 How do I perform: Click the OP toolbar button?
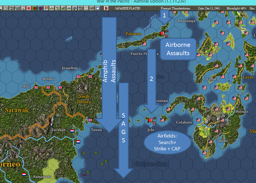pos(86,8)
